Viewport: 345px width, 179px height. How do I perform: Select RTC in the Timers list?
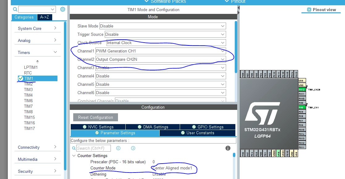(28, 73)
